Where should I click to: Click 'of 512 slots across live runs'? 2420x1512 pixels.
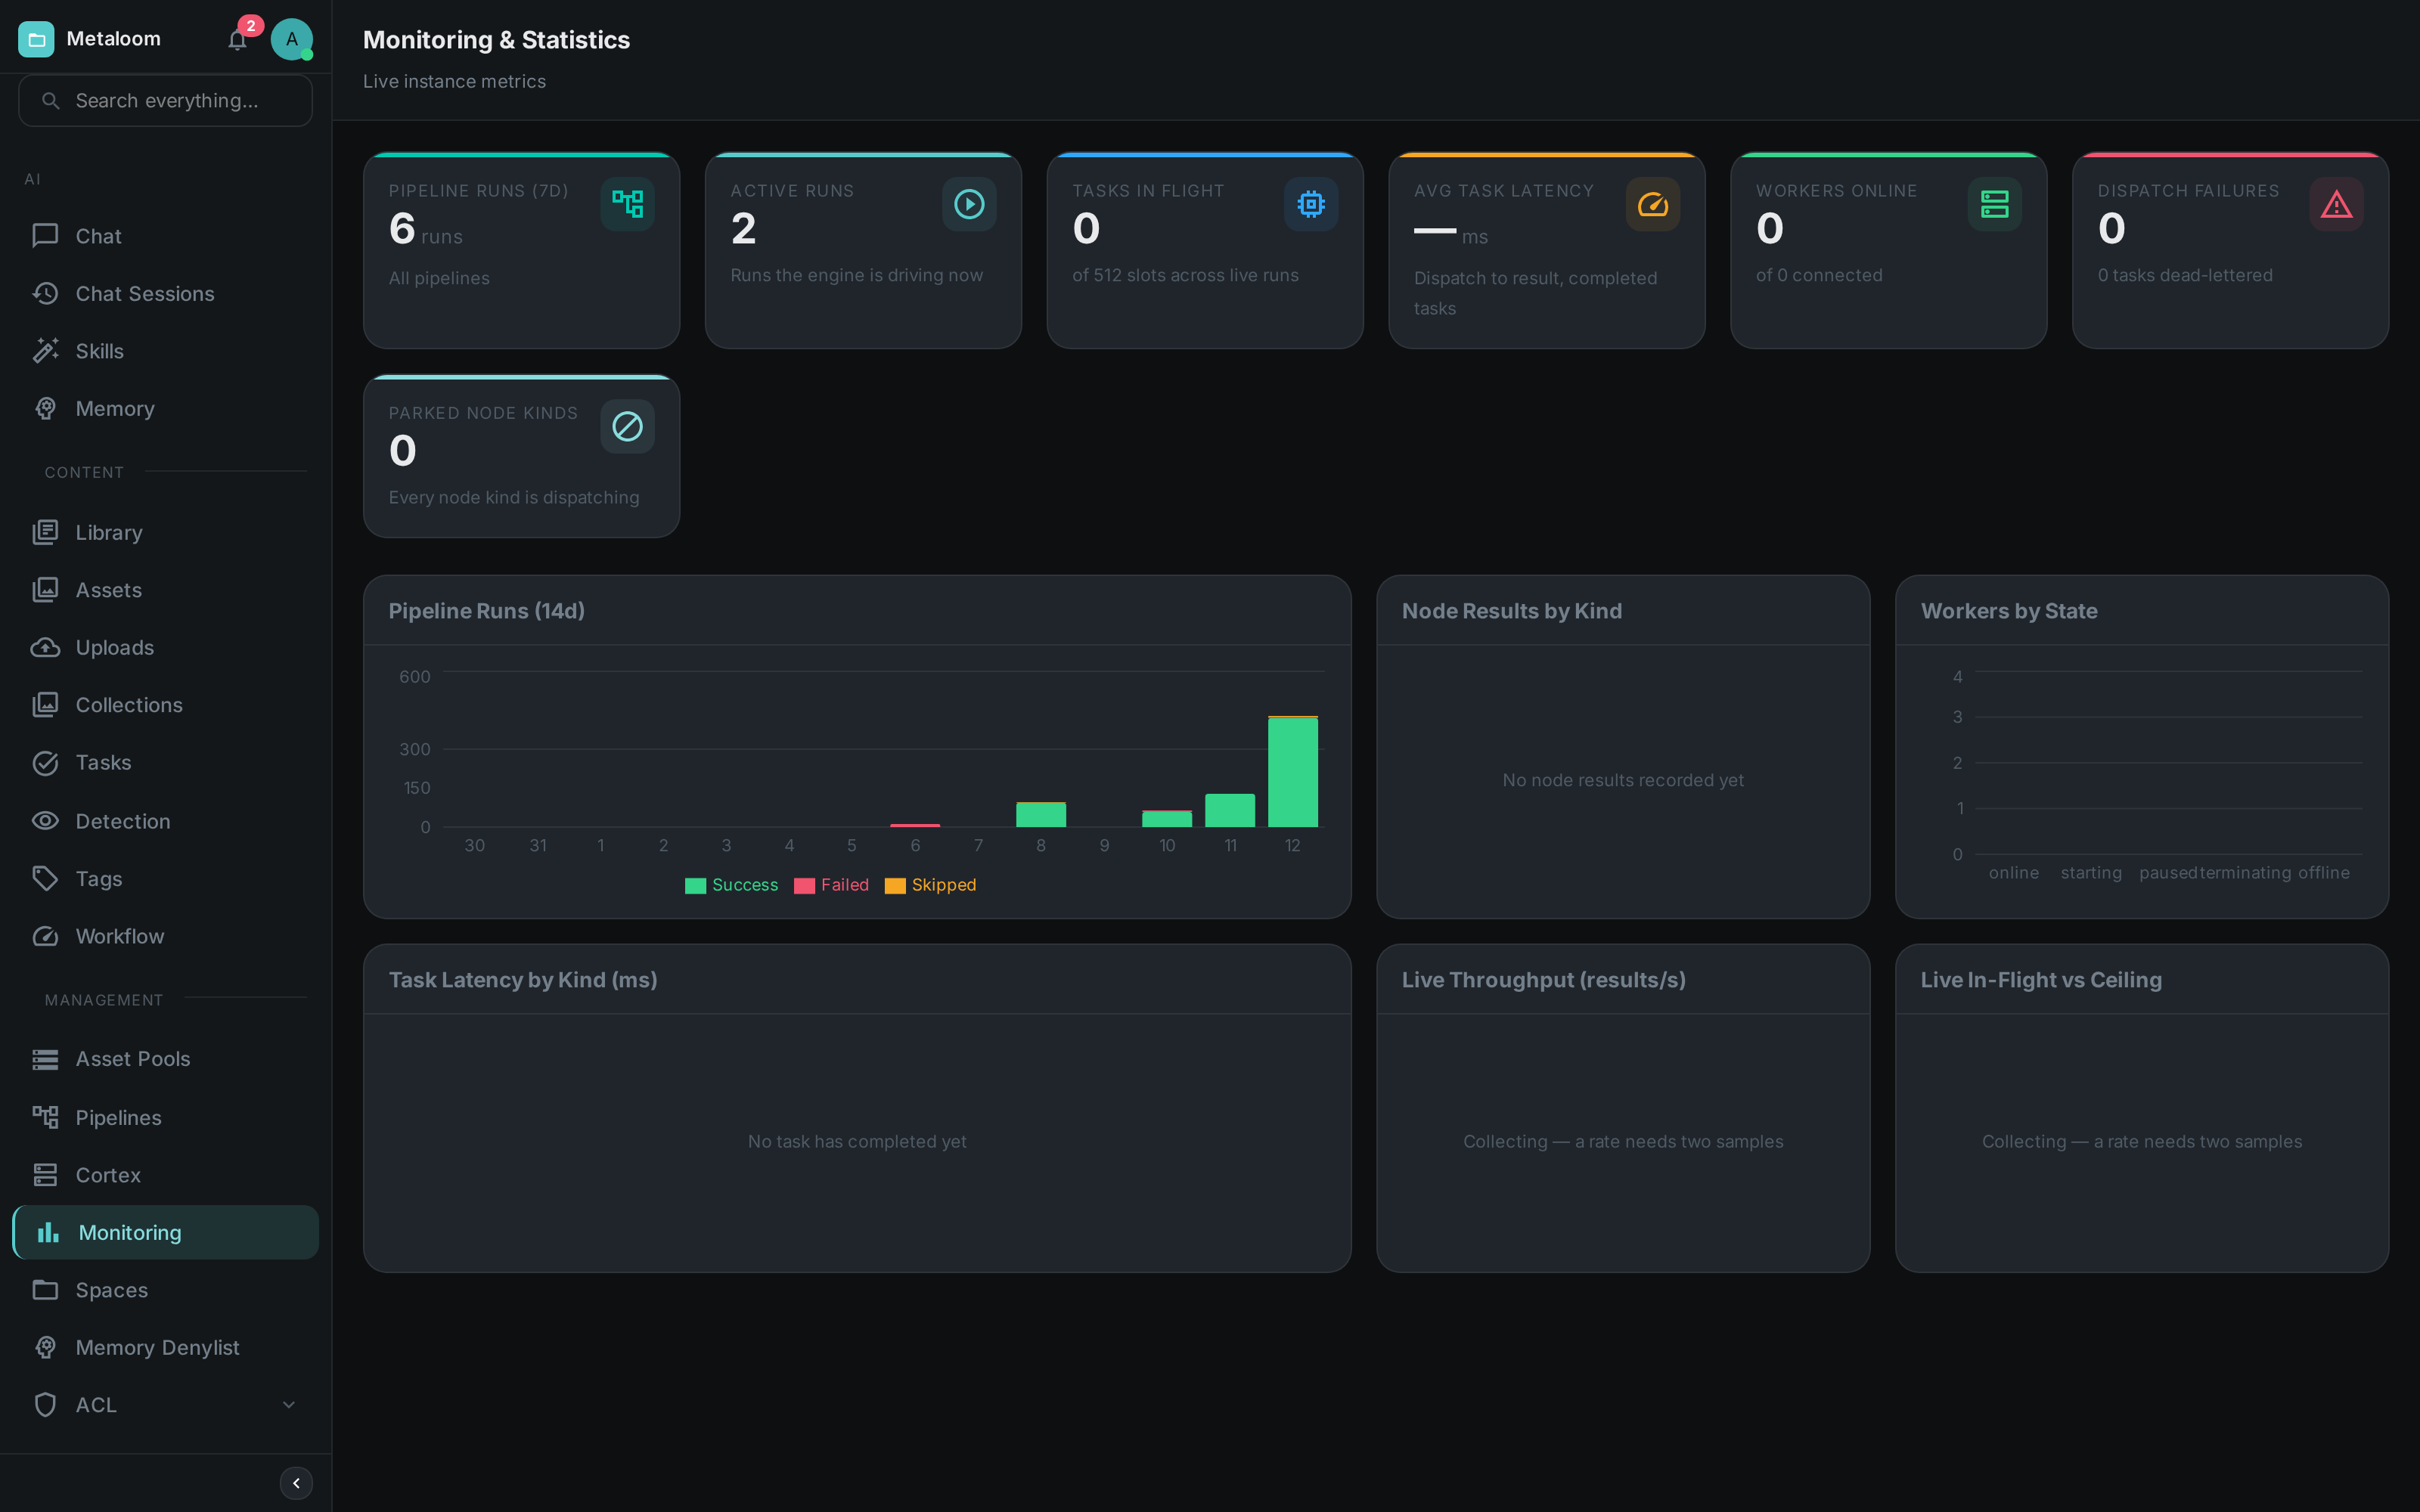pyautogui.click(x=1185, y=275)
